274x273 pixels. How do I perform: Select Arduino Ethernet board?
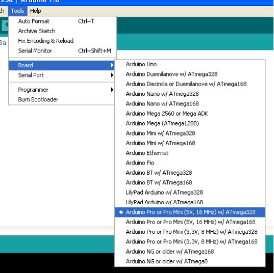point(190,153)
